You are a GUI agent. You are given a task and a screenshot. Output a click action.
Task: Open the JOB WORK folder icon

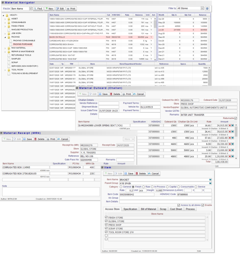9,33
